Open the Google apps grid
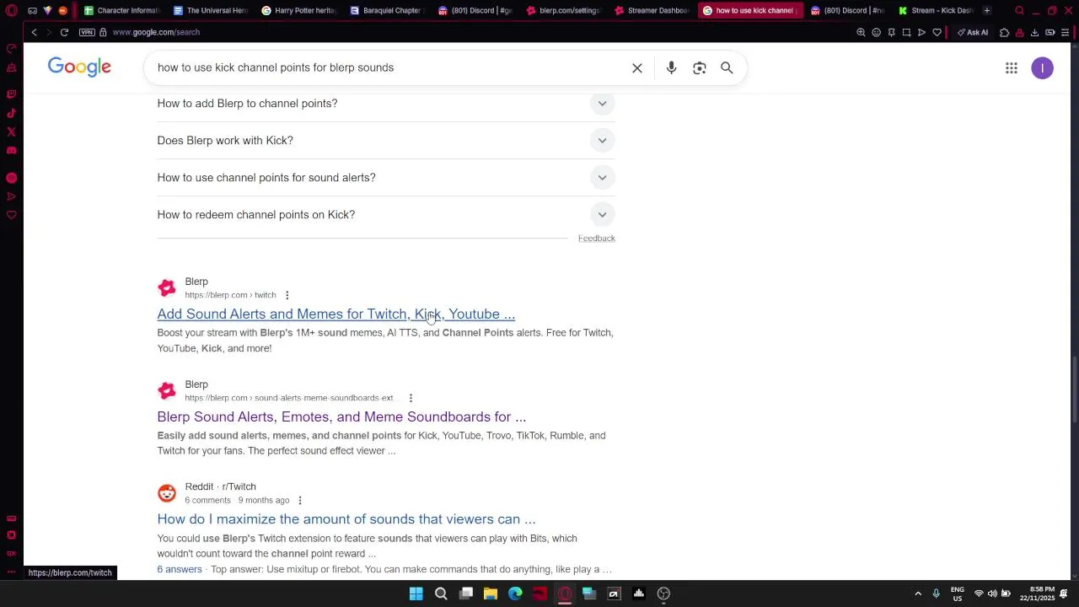The width and height of the screenshot is (1079, 607). point(1012,68)
